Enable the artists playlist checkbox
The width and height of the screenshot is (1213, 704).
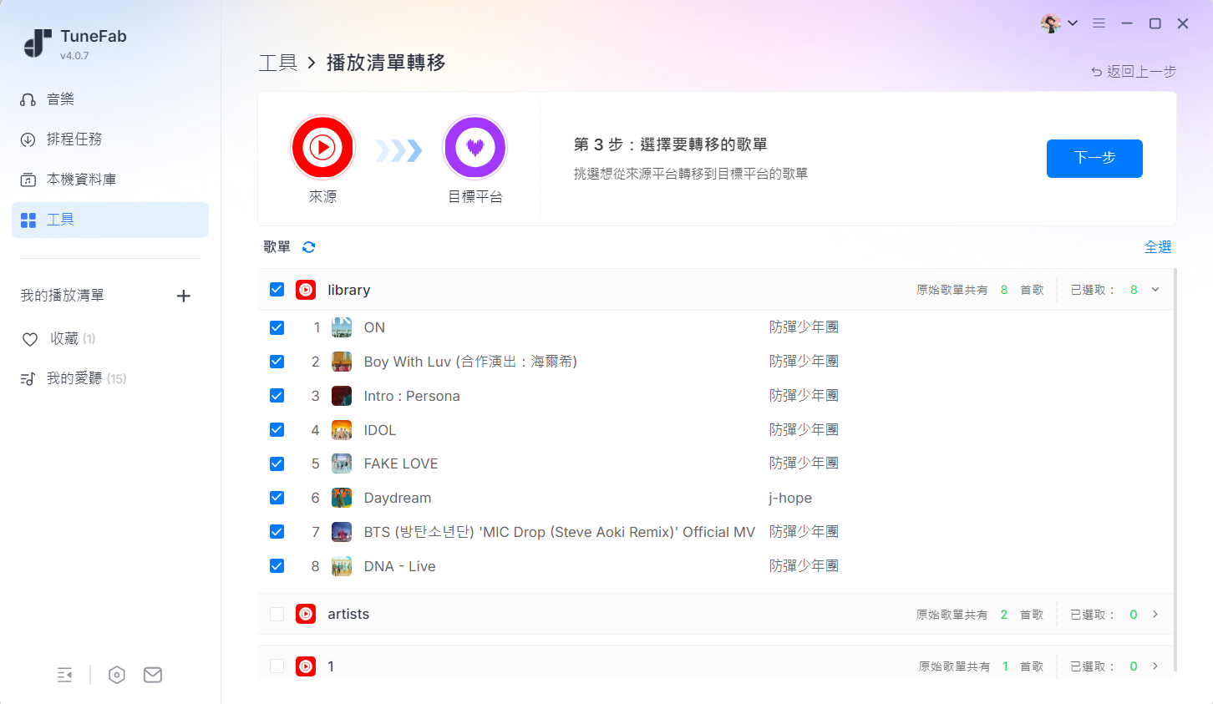point(277,614)
